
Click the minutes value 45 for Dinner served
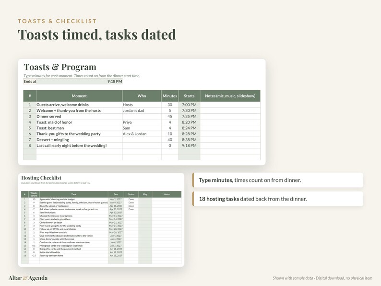click(169, 117)
